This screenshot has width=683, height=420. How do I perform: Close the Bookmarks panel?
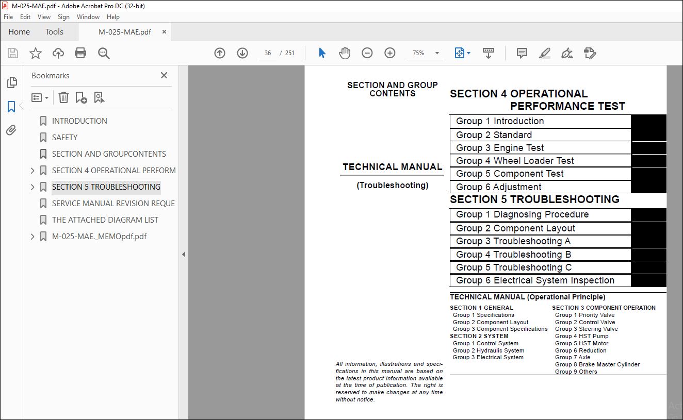tap(164, 75)
